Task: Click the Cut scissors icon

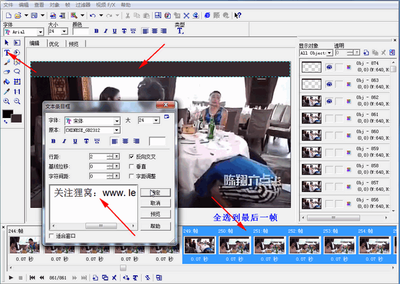Action: 127,15
